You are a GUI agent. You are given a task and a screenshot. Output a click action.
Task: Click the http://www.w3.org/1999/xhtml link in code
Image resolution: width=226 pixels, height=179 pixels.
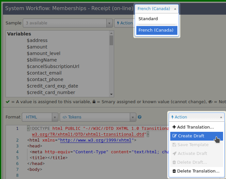pyautogui.click(x=95, y=140)
